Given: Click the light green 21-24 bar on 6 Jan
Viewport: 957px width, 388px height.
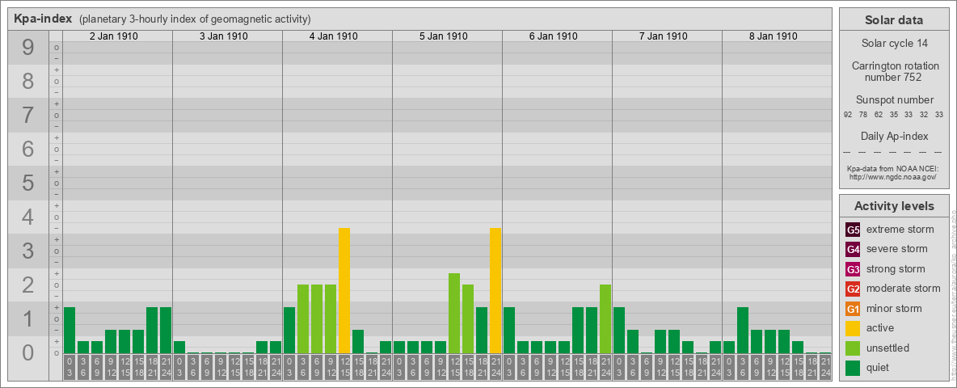Looking at the screenshot, I should tap(605, 319).
